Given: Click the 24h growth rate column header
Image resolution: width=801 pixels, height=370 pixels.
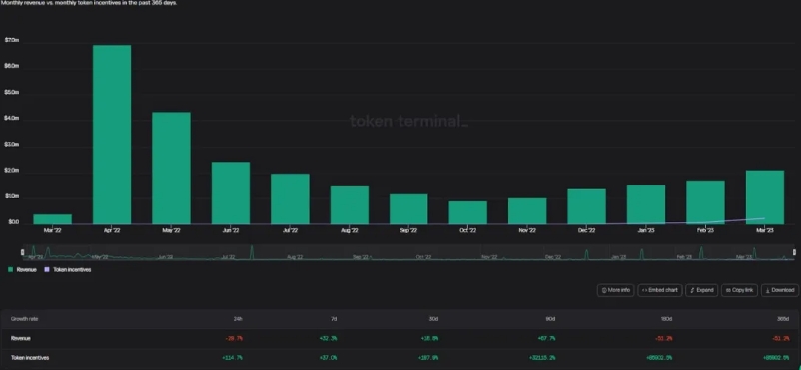Looking at the screenshot, I should [x=238, y=319].
